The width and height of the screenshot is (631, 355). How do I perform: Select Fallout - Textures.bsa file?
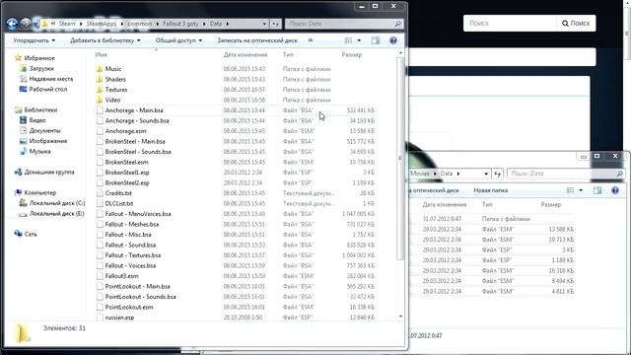click(133, 255)
